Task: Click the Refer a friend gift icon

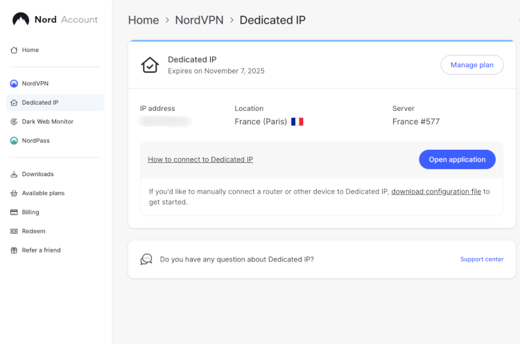Action: pyautogui.click(x=14, y=250)
